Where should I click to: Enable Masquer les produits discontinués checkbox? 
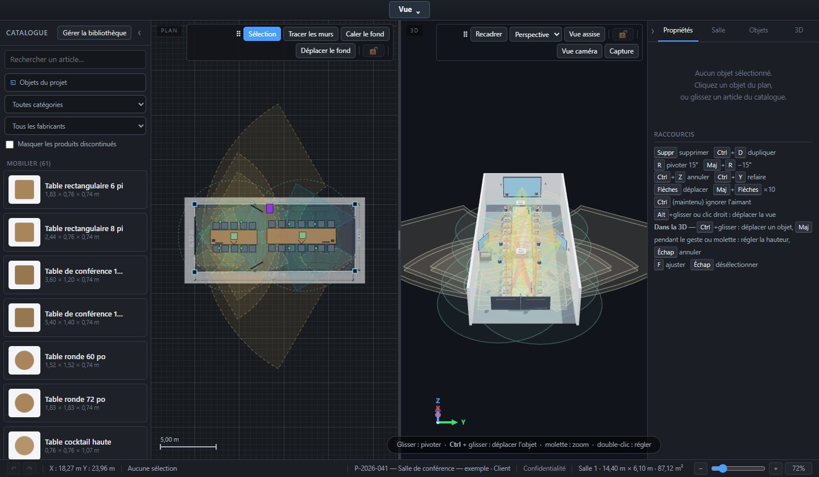[10, 145]
